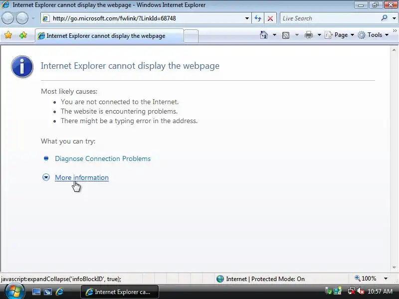Click the Forward navigation button
Viewport: 399px width, 299px height.
(22, 18)
